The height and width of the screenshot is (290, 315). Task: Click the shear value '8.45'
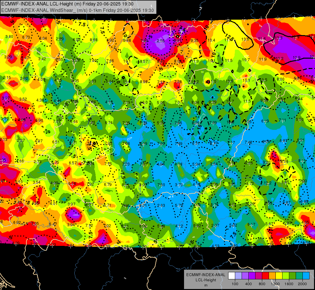285,182
